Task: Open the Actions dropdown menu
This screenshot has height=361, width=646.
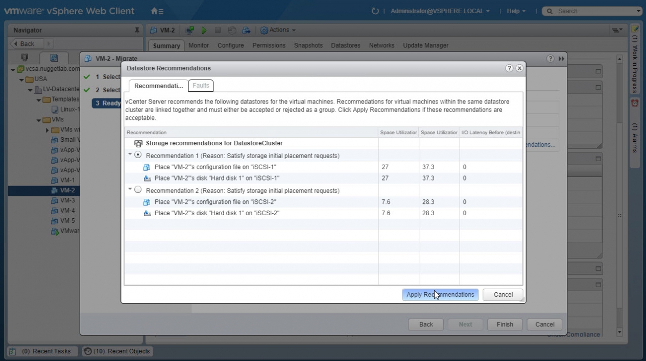Action: tap(278, 31)
